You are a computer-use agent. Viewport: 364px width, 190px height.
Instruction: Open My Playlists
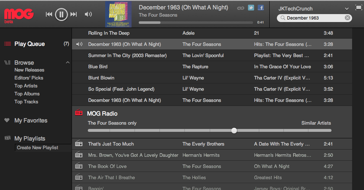[x=30, y=138]
